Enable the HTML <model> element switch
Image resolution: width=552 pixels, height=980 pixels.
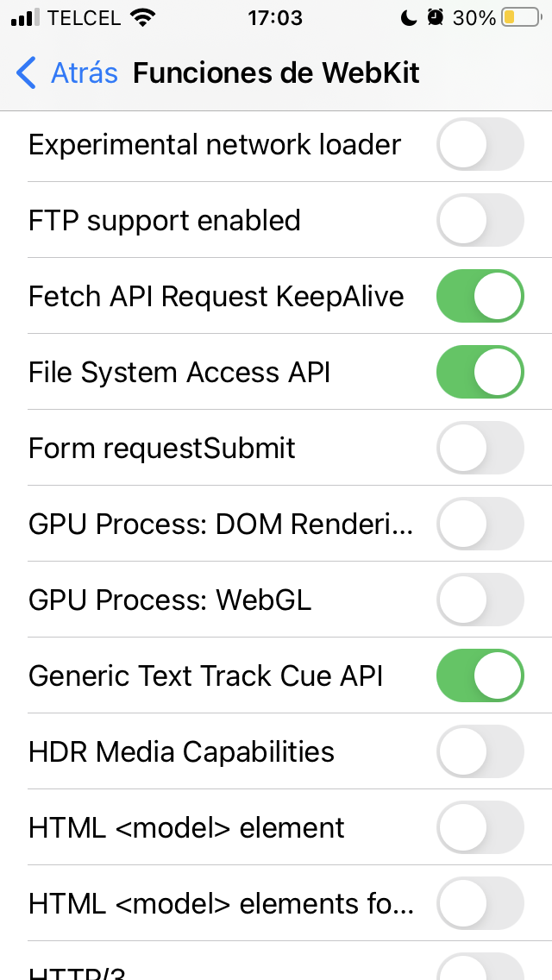[x=480, y=827]
